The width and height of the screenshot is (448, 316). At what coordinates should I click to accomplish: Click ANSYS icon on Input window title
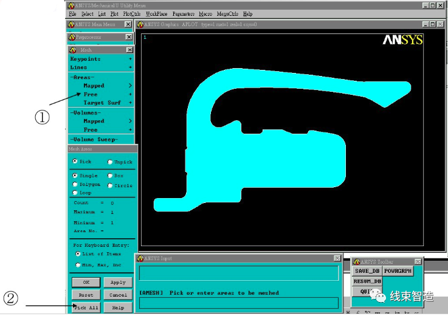pyautogui.click(x=140, y=258)
